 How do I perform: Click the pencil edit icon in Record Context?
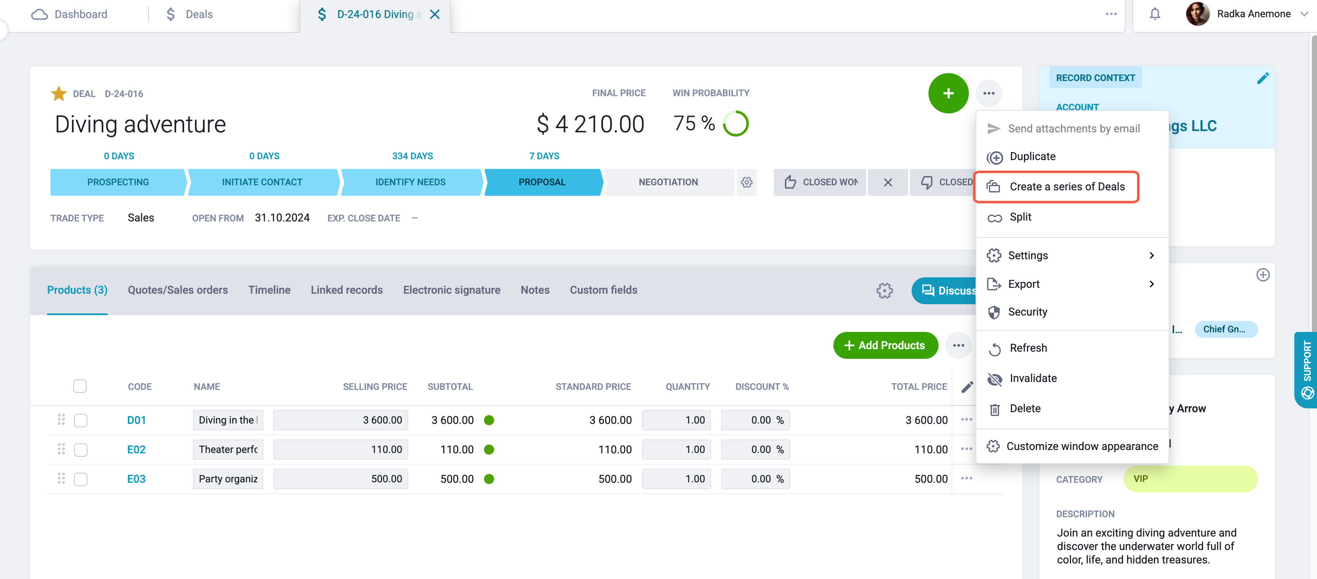pos(1262,78)
